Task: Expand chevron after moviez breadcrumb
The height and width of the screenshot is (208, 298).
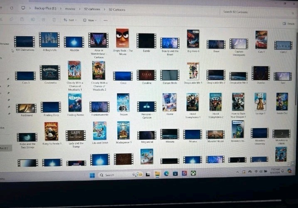Action: coord(80,9)
